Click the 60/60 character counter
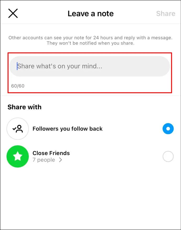This screenshot has height=230, width=181. click(18, 86)
